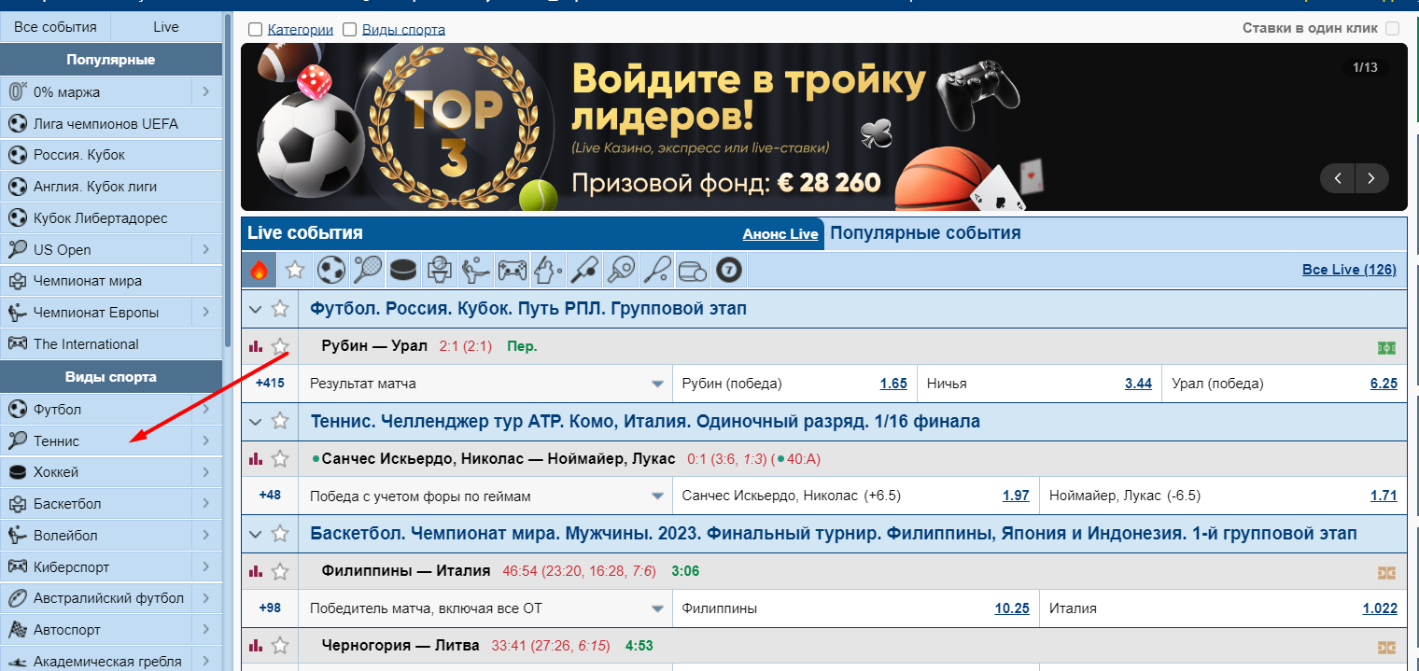Screen dimensions: 1419x671
Task: Expand the Киберспорт sidebar submenu arrow
Action: tap(206, 566)
